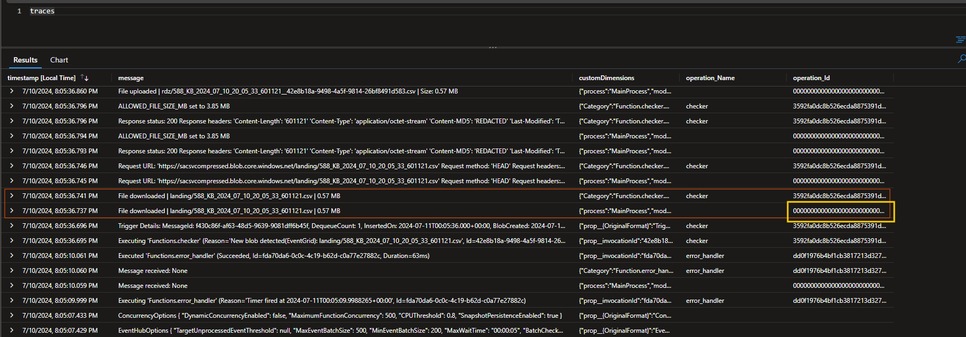Expand the 8:05:10.060 PM Message received row

click(x=12, y=271)
